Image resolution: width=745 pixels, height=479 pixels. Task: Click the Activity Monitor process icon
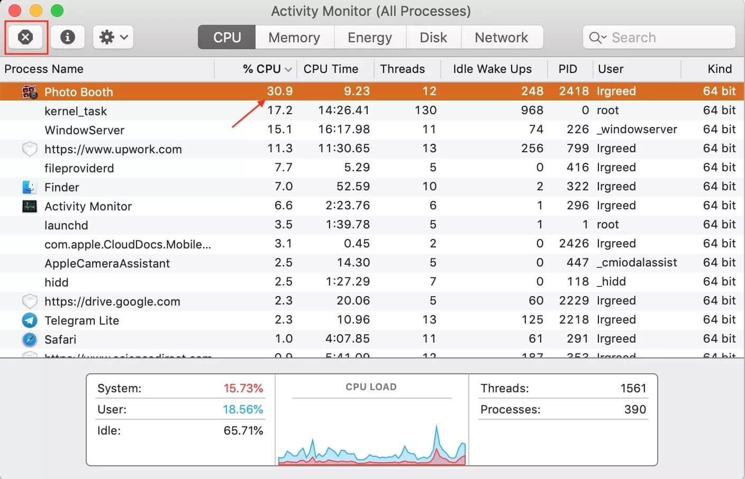pyautogui.click(x=29, y=206)
